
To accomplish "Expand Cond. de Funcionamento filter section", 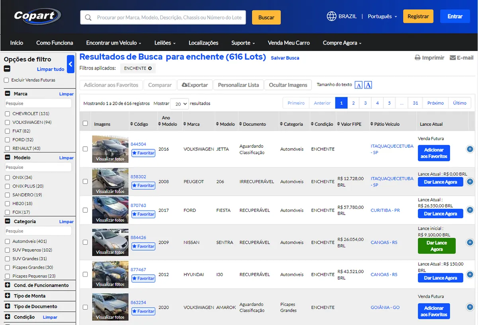I will pyautogui.click(x=7, y=285).
